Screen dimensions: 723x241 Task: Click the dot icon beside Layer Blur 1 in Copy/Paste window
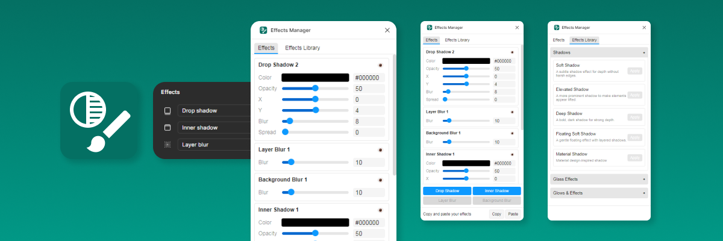click(512, 111)
